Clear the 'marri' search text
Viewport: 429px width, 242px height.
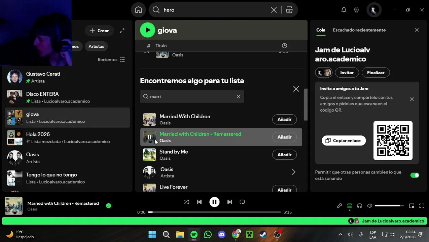tap(238, 96)
